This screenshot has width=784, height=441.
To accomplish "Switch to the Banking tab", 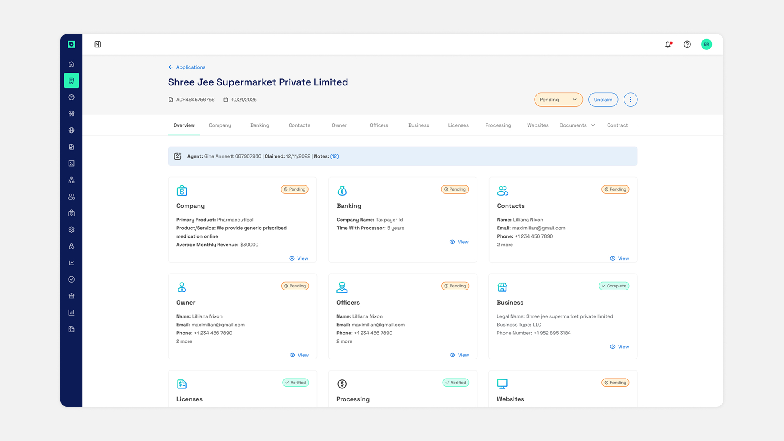I will 260,125.
